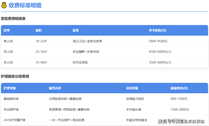The height and width of the screenshot is (126, 209).
Task: Click the 面积 column header
Action: coord(39,31)
